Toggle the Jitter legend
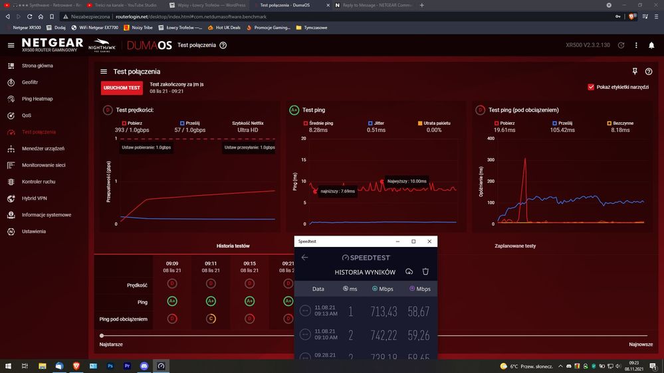This screenshot has width=664, height=373. (x=376, y=123)
